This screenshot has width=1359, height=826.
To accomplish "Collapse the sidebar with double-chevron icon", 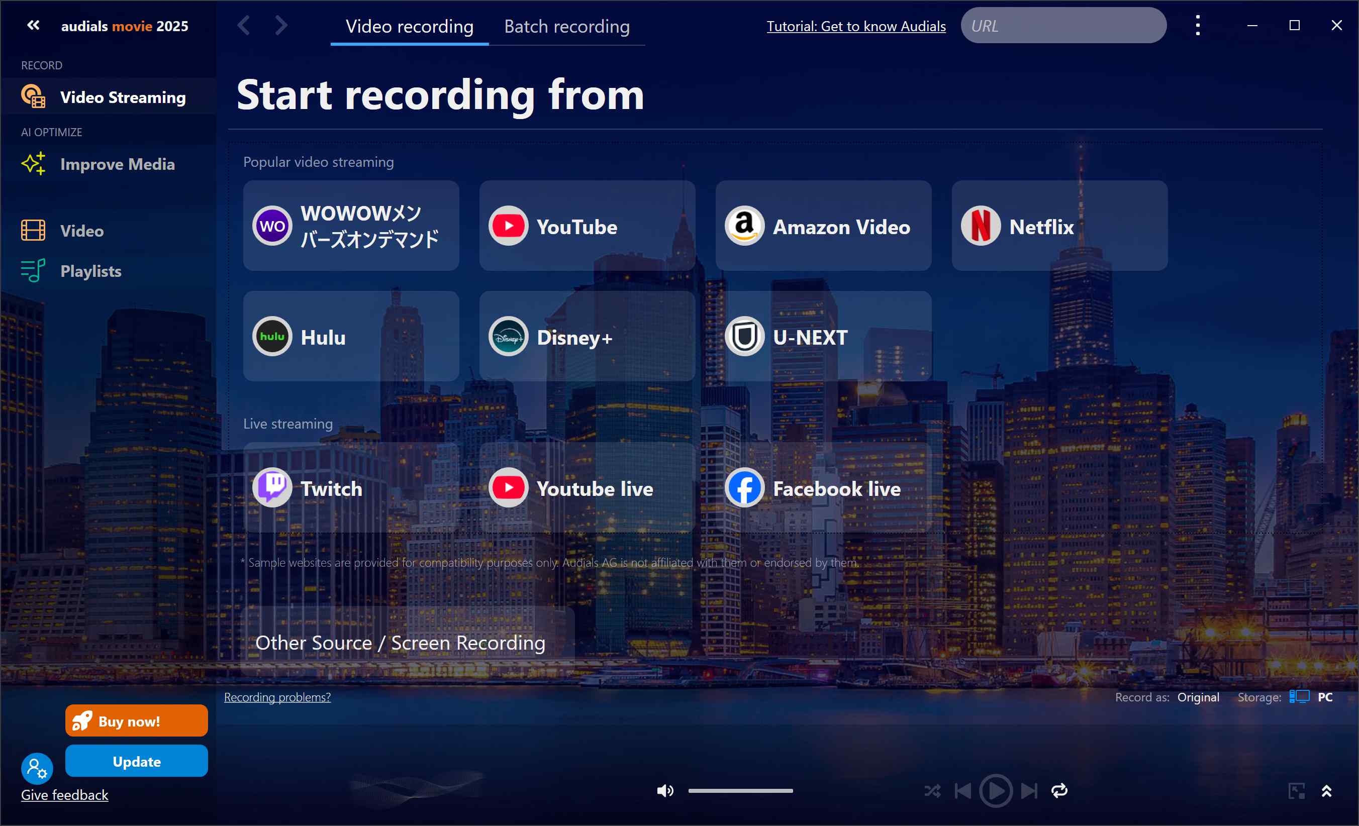I will click(x=33, y=25).
